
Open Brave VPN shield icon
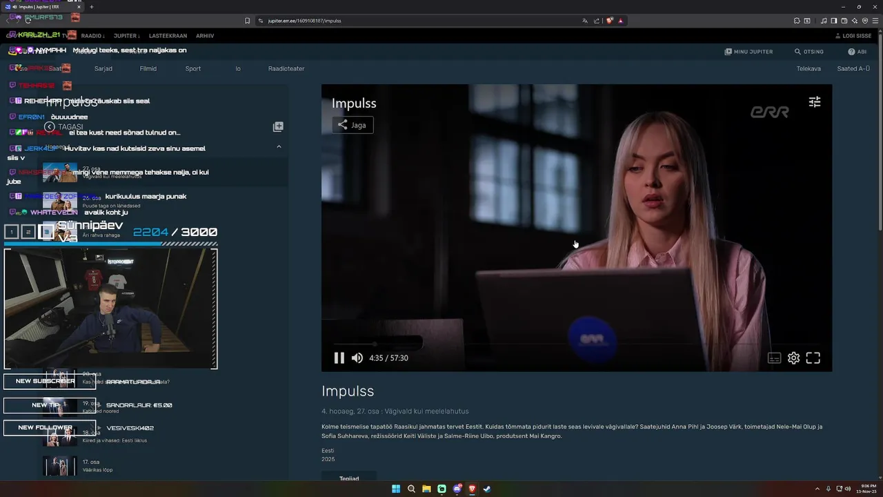[x=865, y=21]
